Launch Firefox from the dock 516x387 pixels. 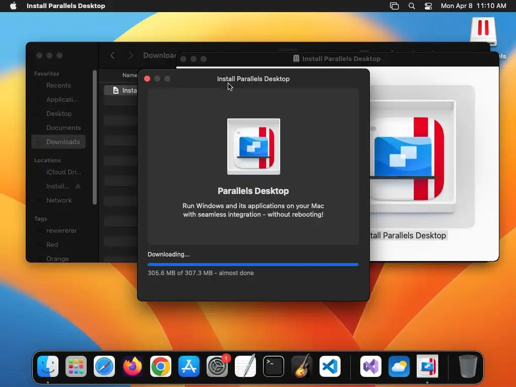(133, 366)
